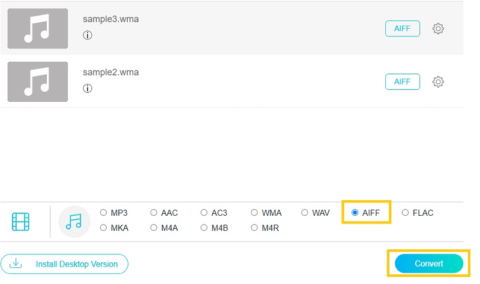Select the MP3 format option

coord(104,213)
